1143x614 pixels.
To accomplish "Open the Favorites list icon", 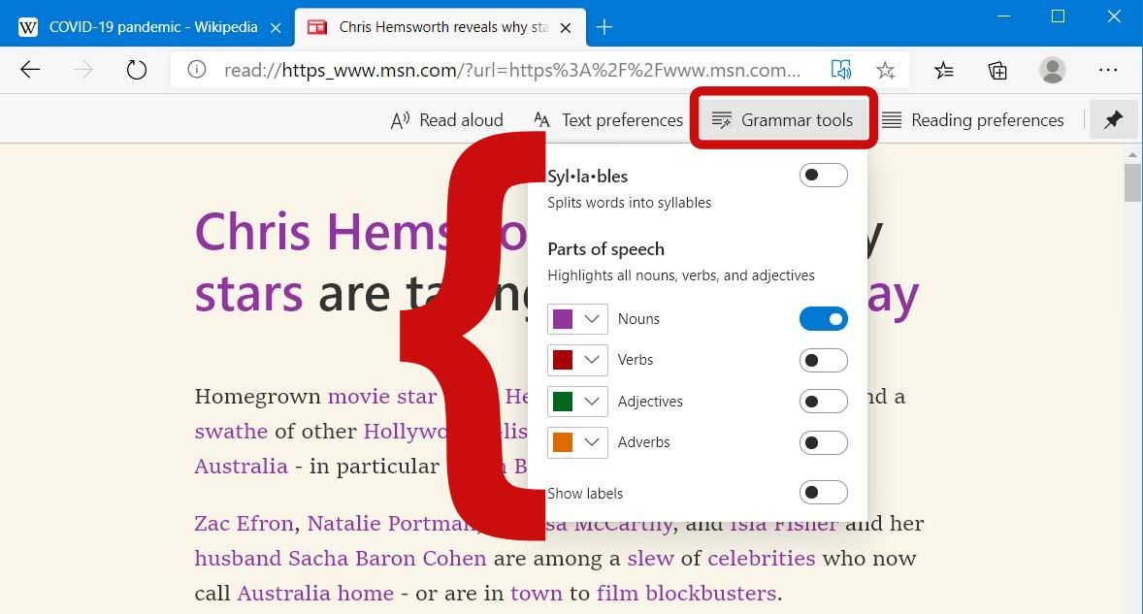I will click(x=944, y=70).
